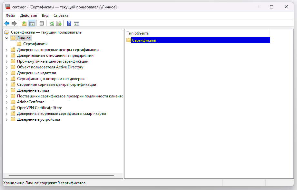Click the Export list toolbar icon
Viewport: 297px width, 190px height.
(59, 23)
